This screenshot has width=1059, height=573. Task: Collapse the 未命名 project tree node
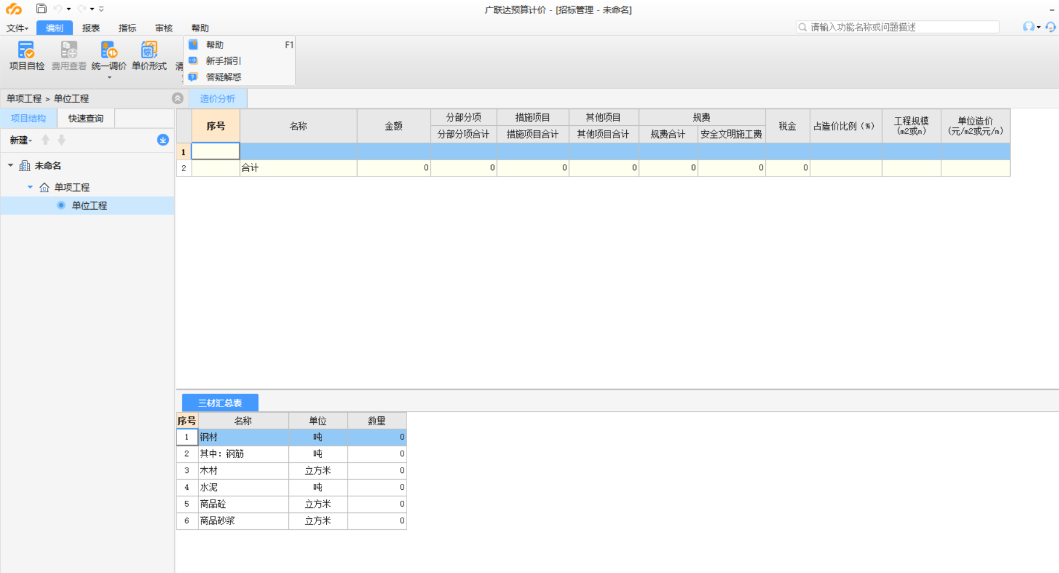click(10, 166)
